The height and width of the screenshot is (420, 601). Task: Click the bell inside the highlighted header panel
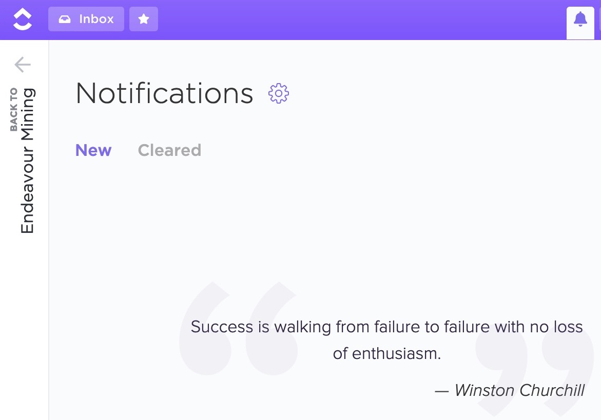(x=580, y=19)
